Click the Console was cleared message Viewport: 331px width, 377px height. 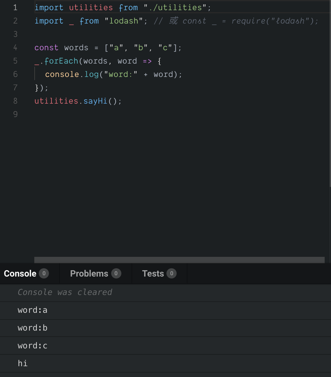point(65,292)
